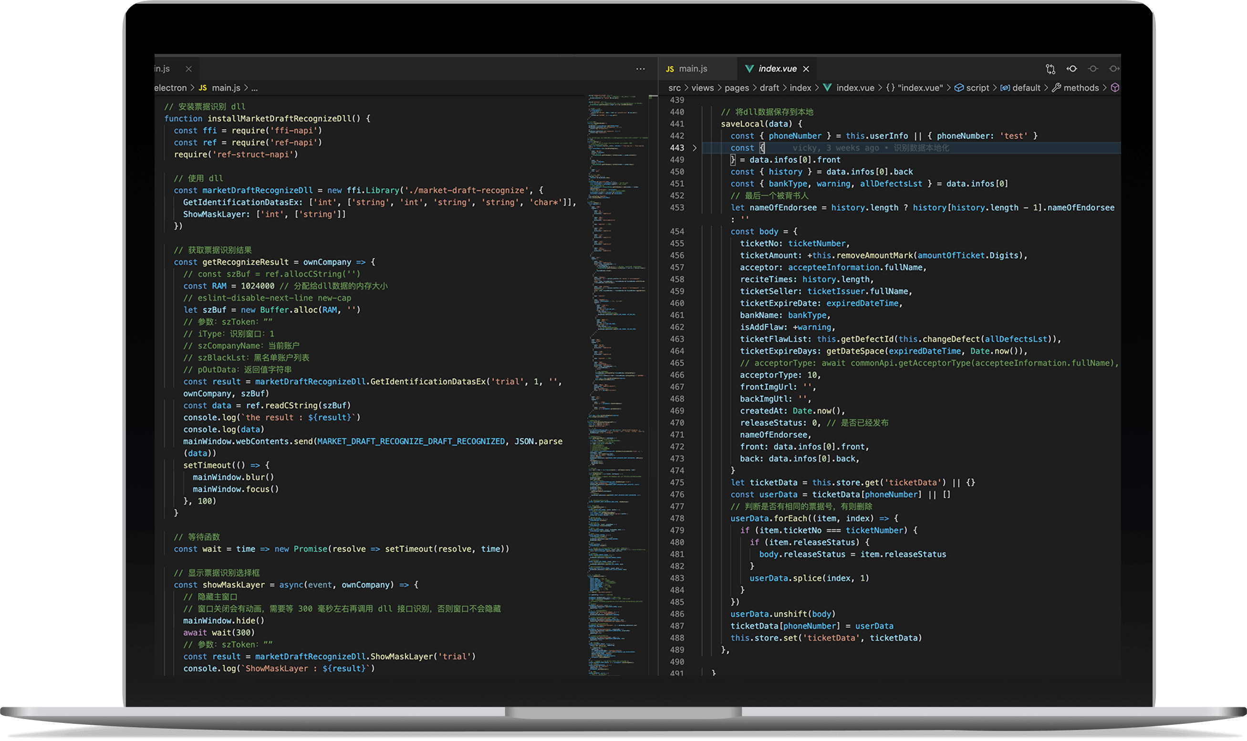Click the cube symbol icon in breadcrumb
Viewport: 1247px width, 741px height.
click(x=1115, y=88)
